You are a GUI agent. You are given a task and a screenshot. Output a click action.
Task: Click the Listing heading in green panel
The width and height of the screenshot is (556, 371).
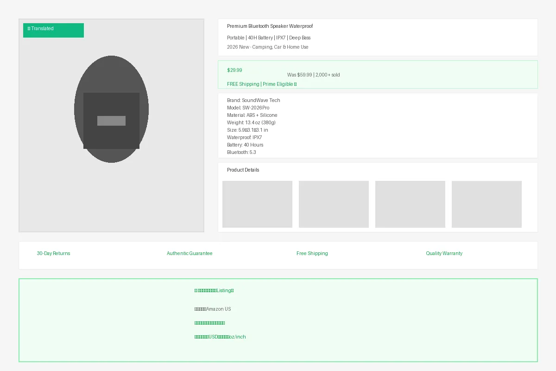pos(214,291)
